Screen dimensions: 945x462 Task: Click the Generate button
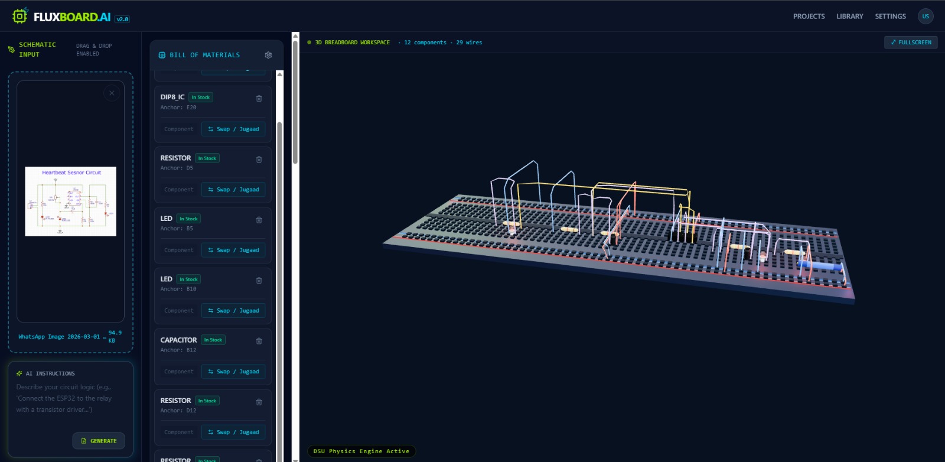coord(99,441)
